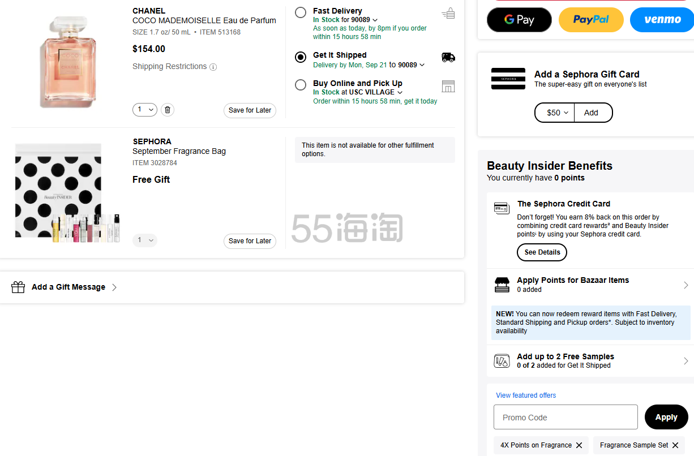
Task: Pay with Venmo
Action: (662, 20)
